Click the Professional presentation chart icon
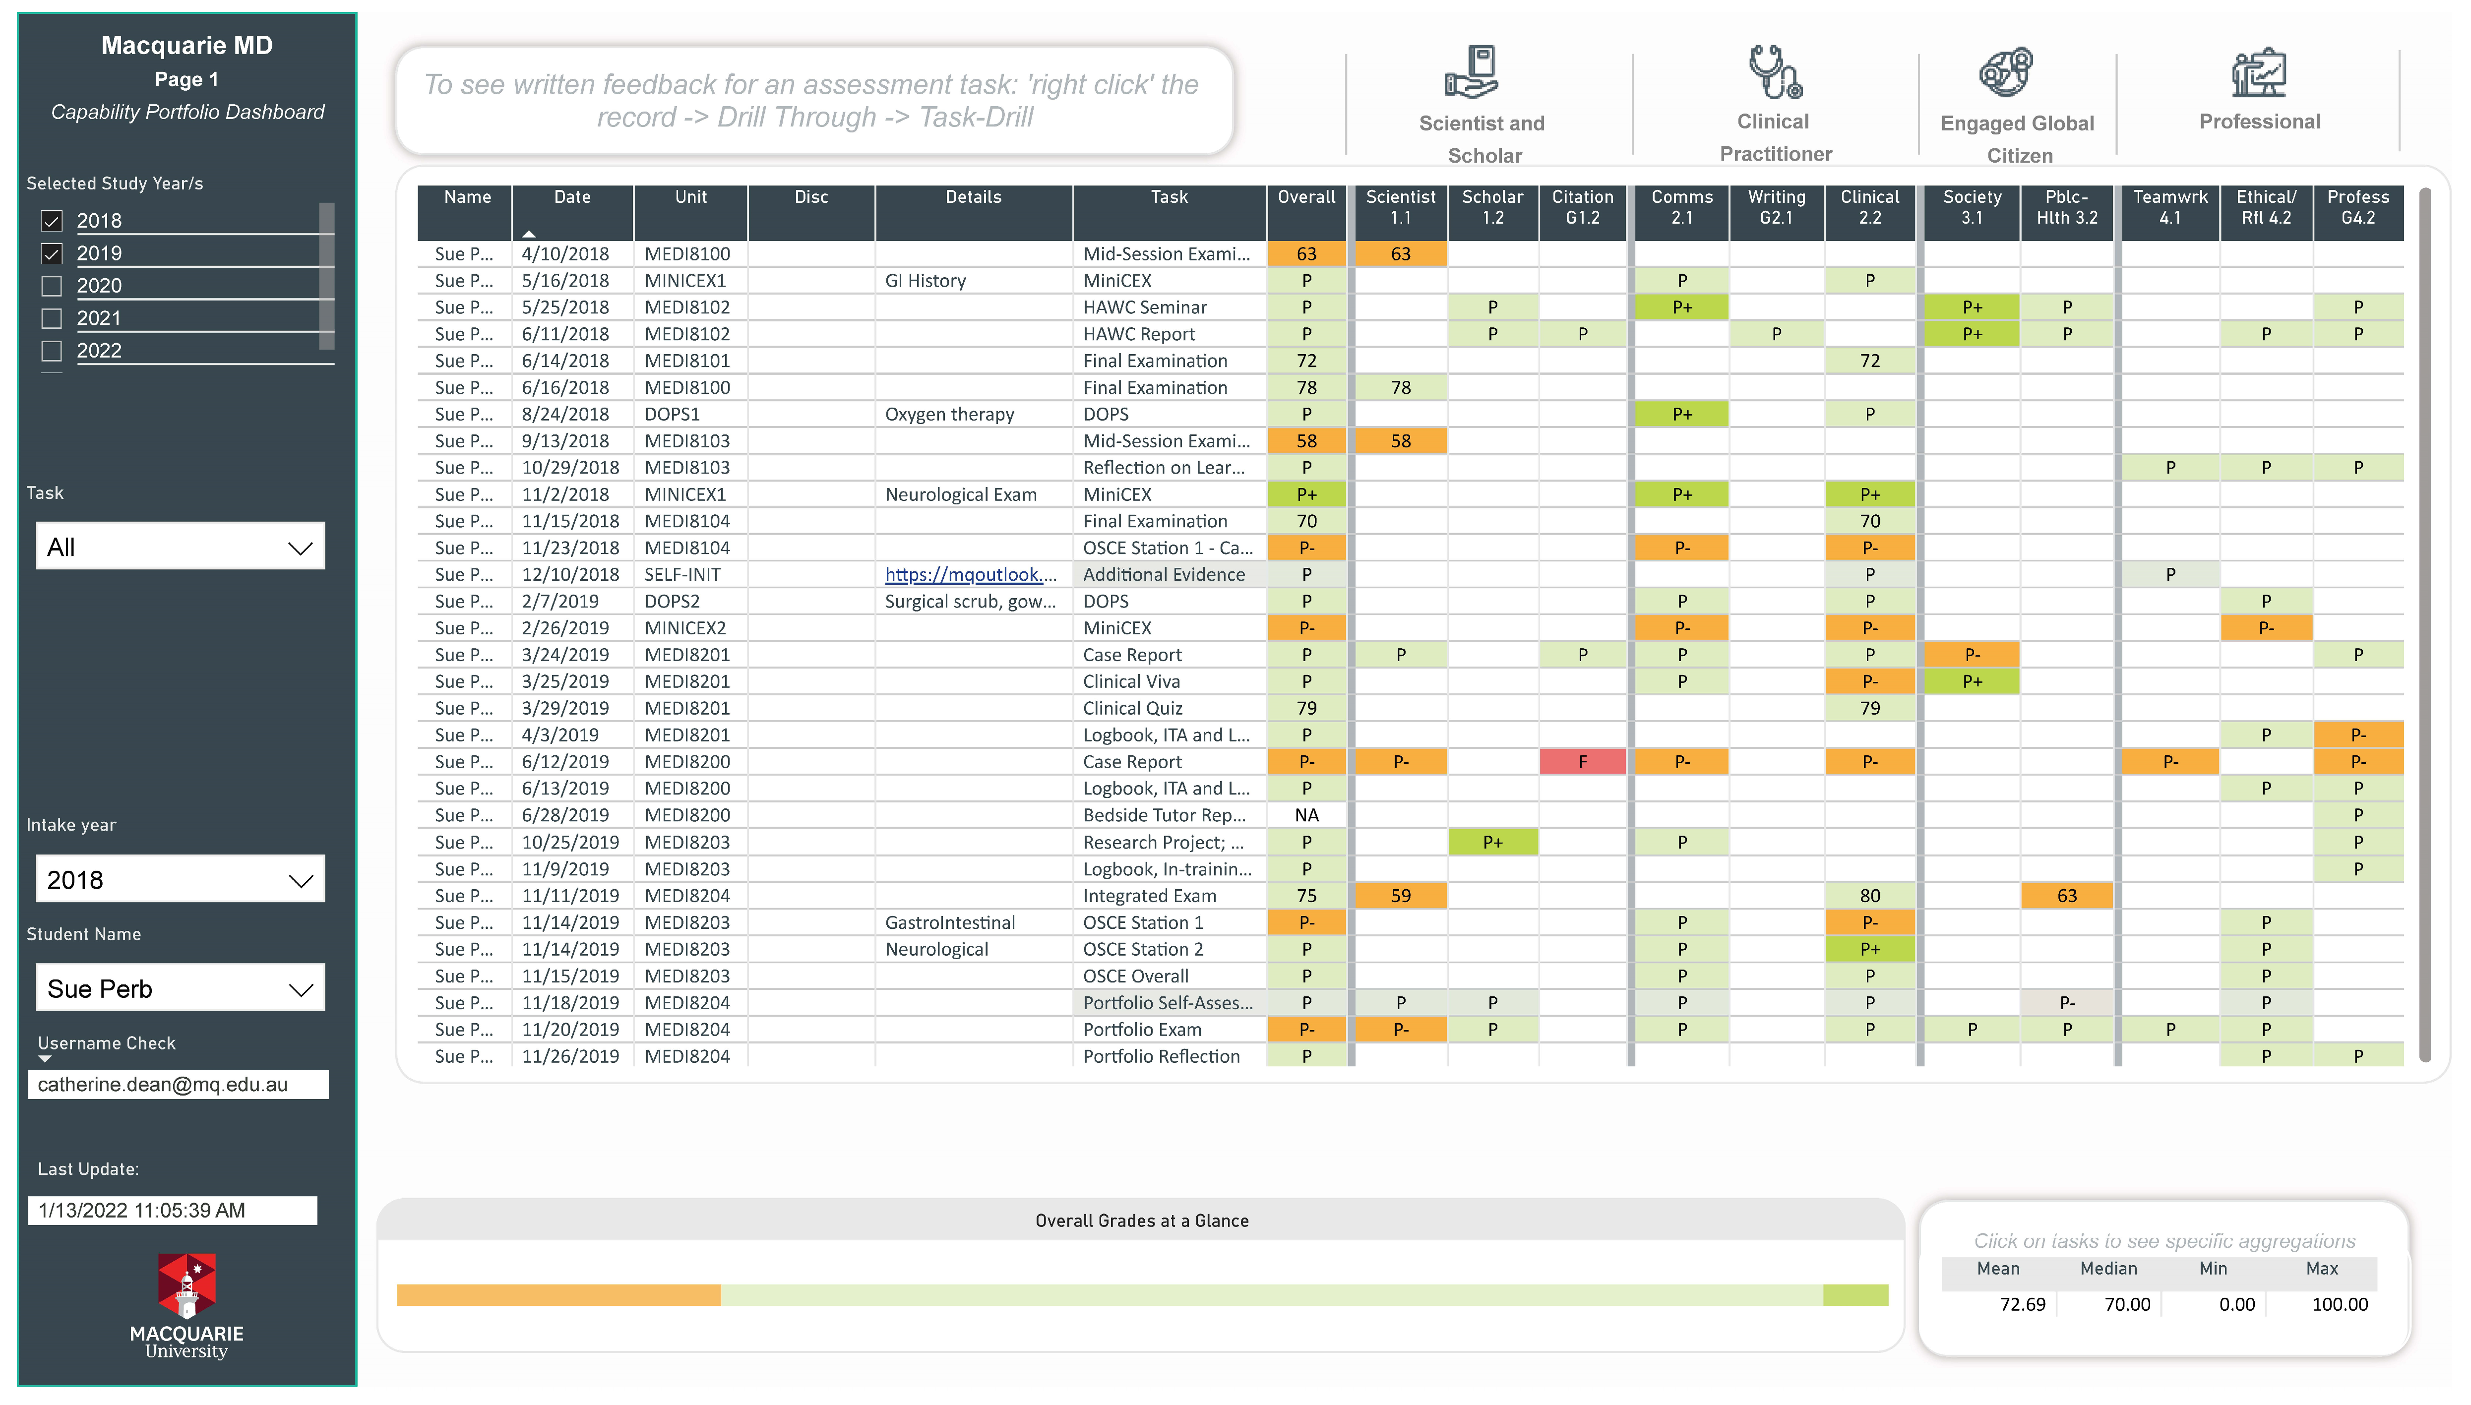The height and width of the screenshot is (1405, 2471). point(2259,72)
